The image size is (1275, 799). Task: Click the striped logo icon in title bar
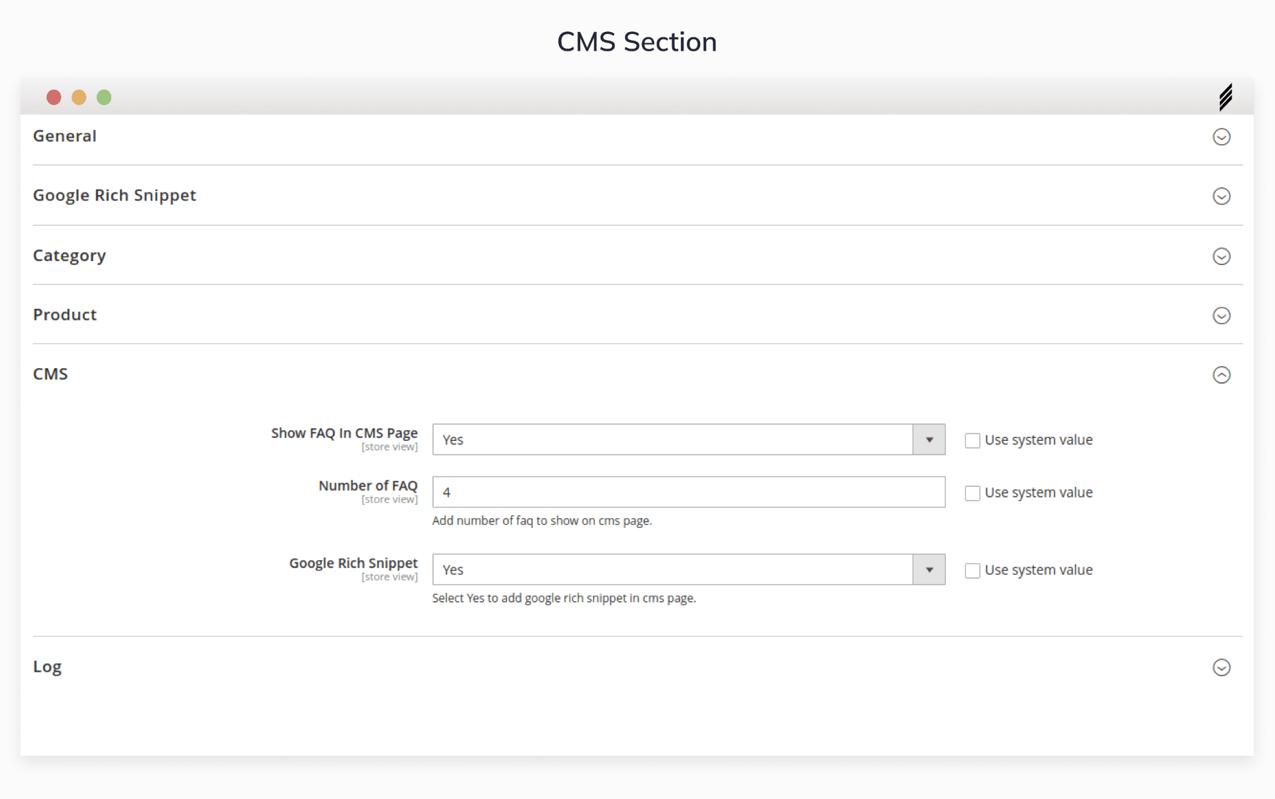1226,97
